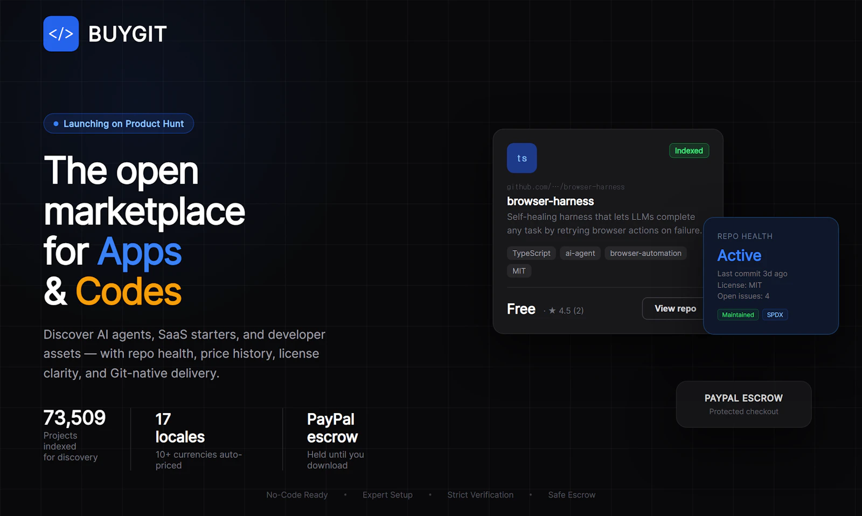Click the Self-healing harness description text
The image size is (862, 516).
tap(604, 223)
